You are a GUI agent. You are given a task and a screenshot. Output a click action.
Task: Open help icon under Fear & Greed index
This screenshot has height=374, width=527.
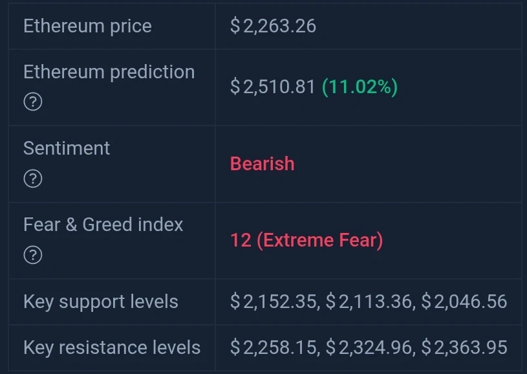tap(33, 255)
